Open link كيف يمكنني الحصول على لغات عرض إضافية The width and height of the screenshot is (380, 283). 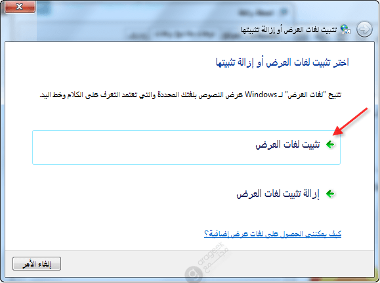(272, 234)
